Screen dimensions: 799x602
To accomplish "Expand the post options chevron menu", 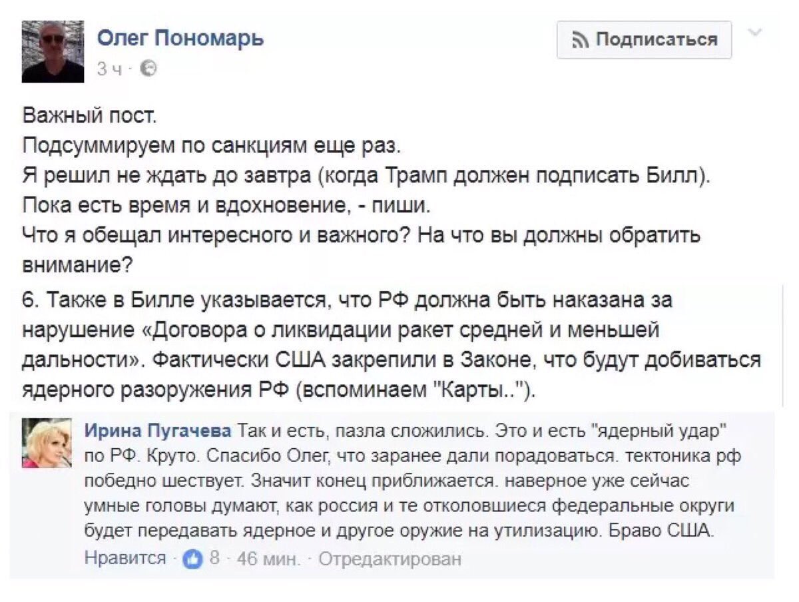I will 756,31.
